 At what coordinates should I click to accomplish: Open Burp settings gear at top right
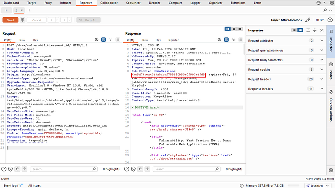point(332,3)
